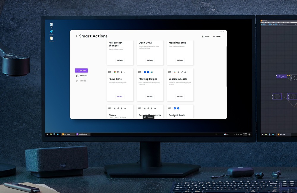297x193 pixels.
Task: Open the Documents desktop folder
Action: tap(51, 39)
